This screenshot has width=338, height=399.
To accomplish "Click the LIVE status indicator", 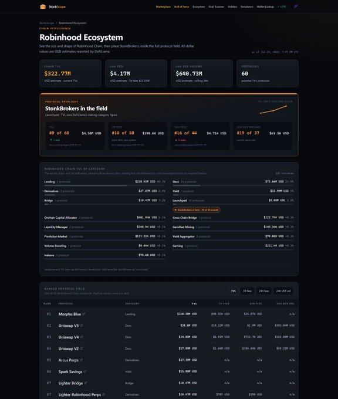I will [282, 6].
